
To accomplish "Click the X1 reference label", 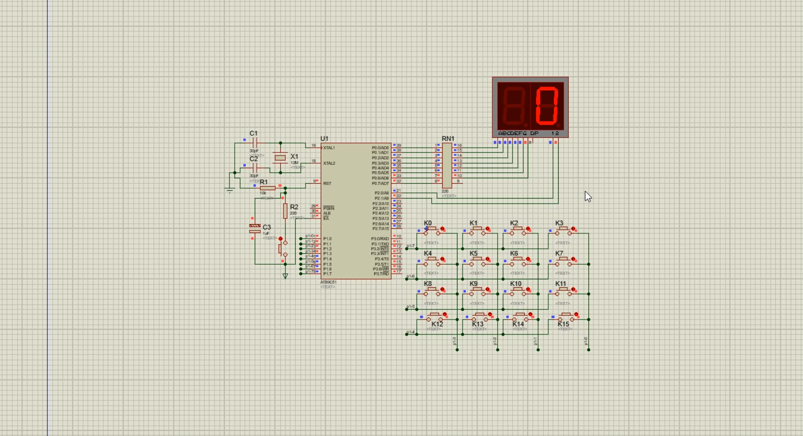I will pos(294,156).
